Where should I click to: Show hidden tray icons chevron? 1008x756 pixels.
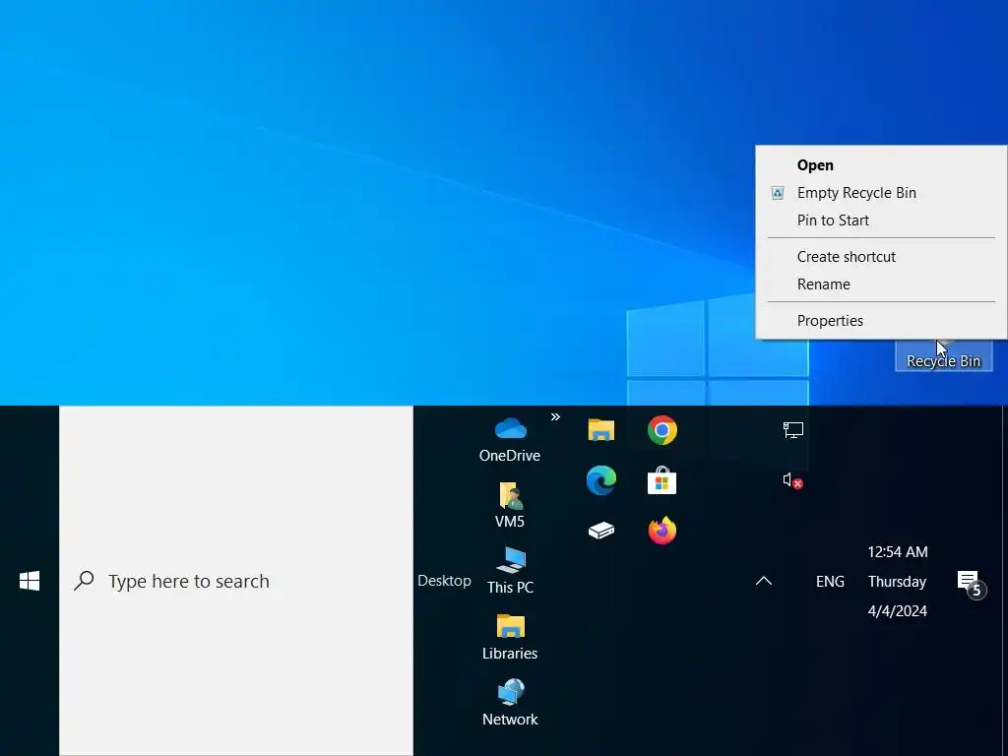(x=764, y=581)
